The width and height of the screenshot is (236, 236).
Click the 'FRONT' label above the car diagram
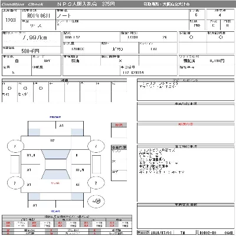point(55,117)
